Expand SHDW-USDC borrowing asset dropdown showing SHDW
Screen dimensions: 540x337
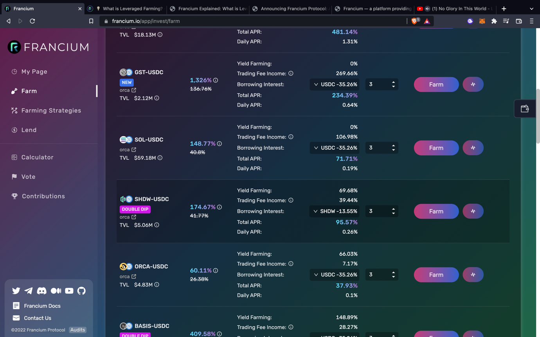335,211
